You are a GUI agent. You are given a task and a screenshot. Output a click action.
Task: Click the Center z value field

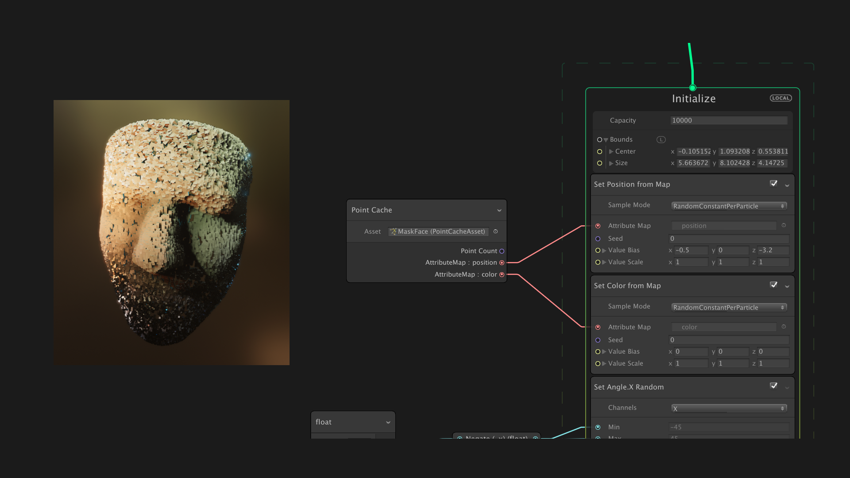coord(773,152)
